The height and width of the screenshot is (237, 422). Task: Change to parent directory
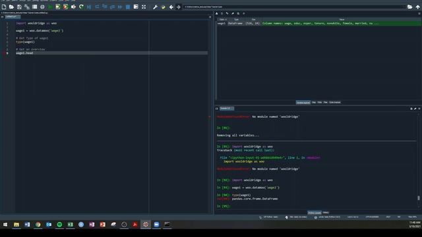[417, 7]
